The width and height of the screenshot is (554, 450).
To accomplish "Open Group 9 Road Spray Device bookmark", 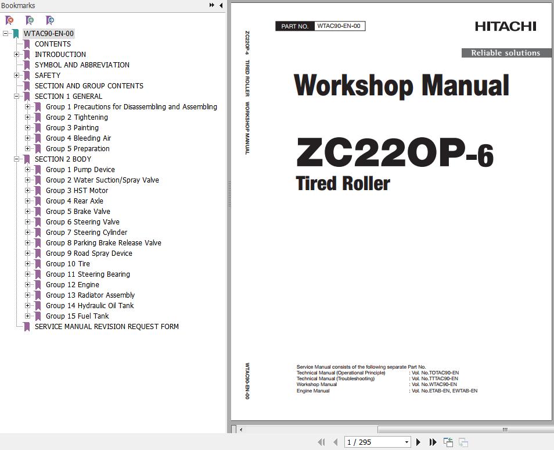I will tap(89, 253).
